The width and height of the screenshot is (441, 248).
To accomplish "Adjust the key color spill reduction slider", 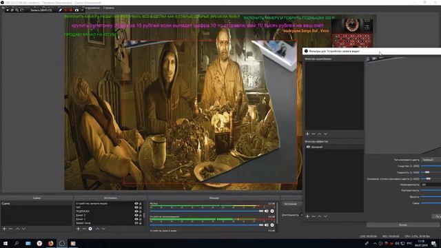I will (x=431, y=179).
